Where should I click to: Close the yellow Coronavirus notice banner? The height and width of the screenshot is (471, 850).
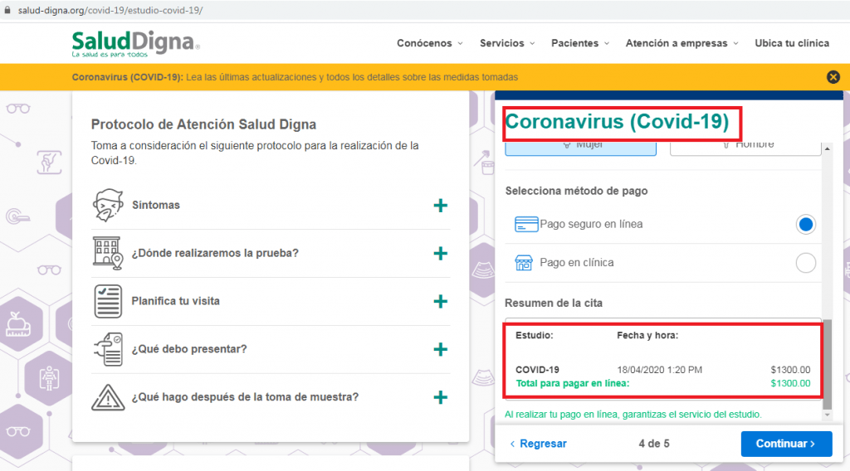coord(833,77)
